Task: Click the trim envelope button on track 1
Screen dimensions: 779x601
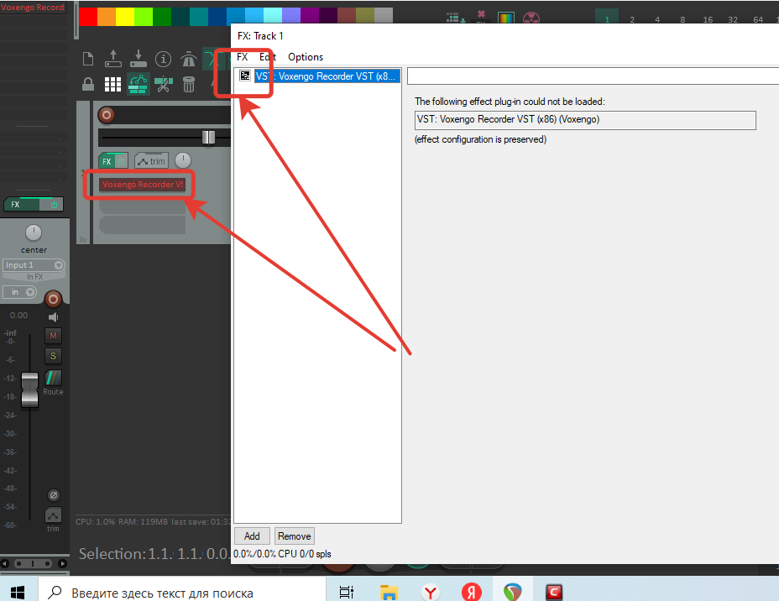Action: [x=152, y=161]
